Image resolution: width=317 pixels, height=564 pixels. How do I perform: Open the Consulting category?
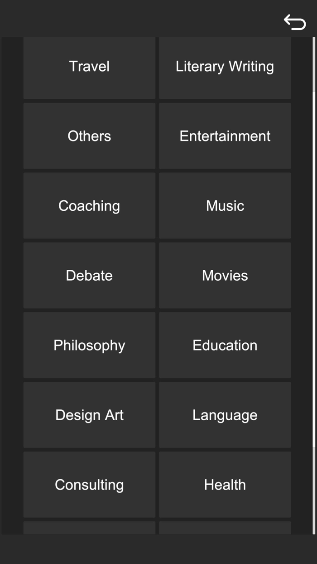[89, 485]
